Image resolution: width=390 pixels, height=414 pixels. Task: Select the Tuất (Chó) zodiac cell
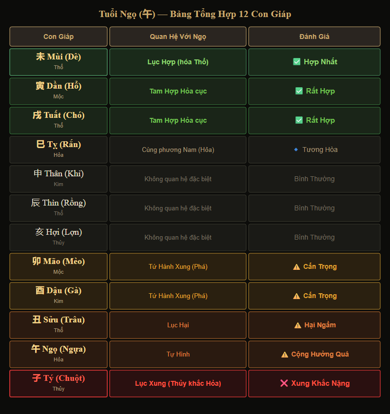(x=58, y=120)
